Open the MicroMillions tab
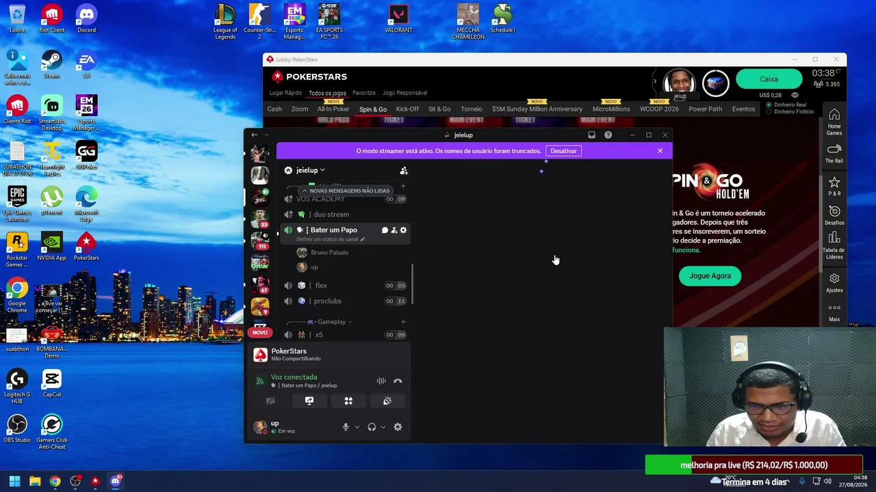The width and height of the screenshot is (876, 492). point(611,109)
